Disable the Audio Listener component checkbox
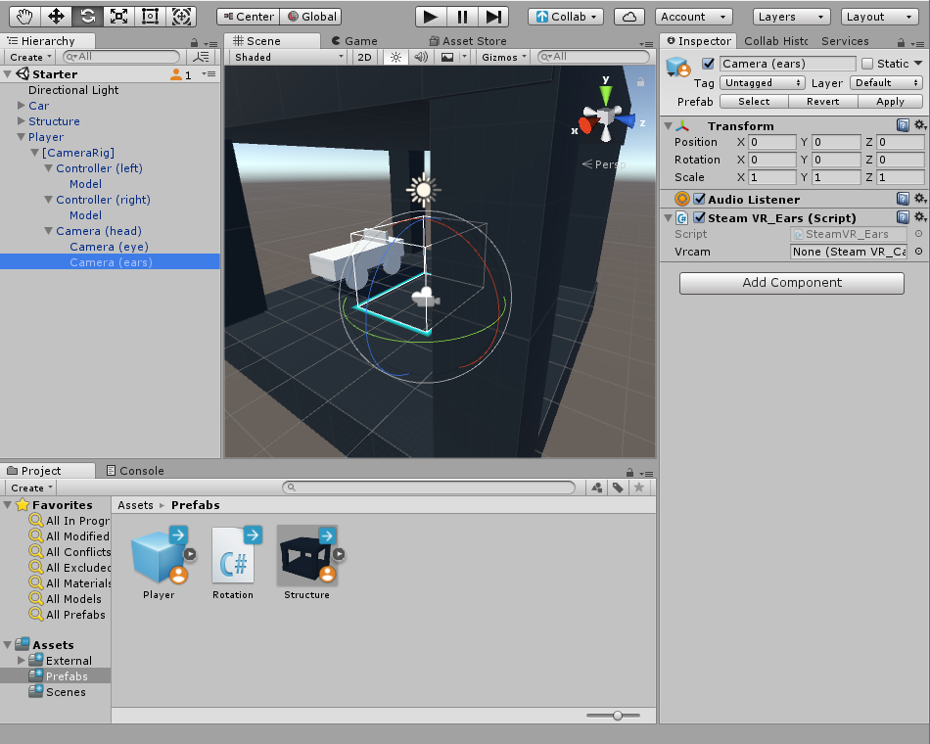 pos(699,200)
